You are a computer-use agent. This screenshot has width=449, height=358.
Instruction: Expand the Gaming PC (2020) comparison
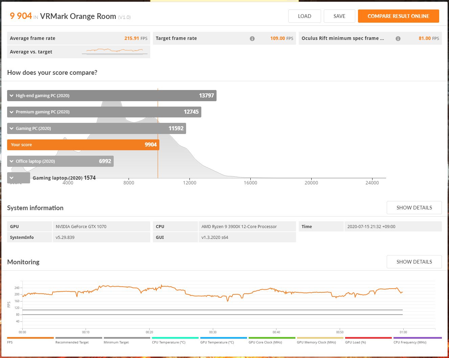point(12,129)
